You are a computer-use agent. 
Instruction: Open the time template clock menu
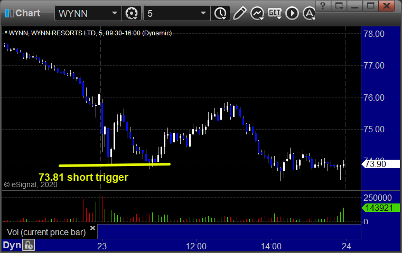click(220, 13)
